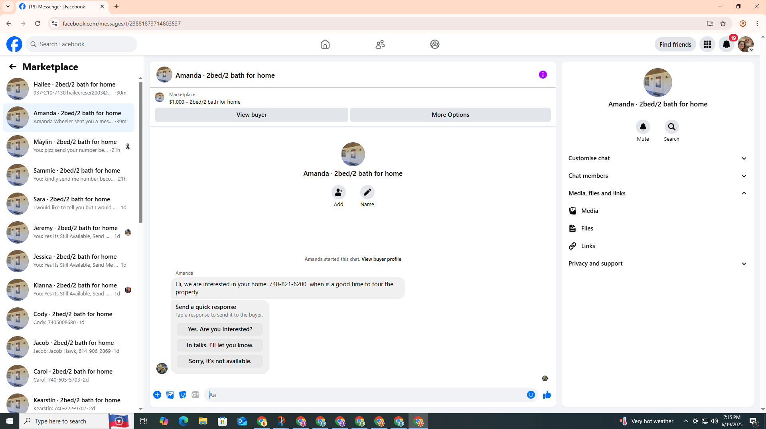
Task: Expand Privacy and support section
Action: 658,264
